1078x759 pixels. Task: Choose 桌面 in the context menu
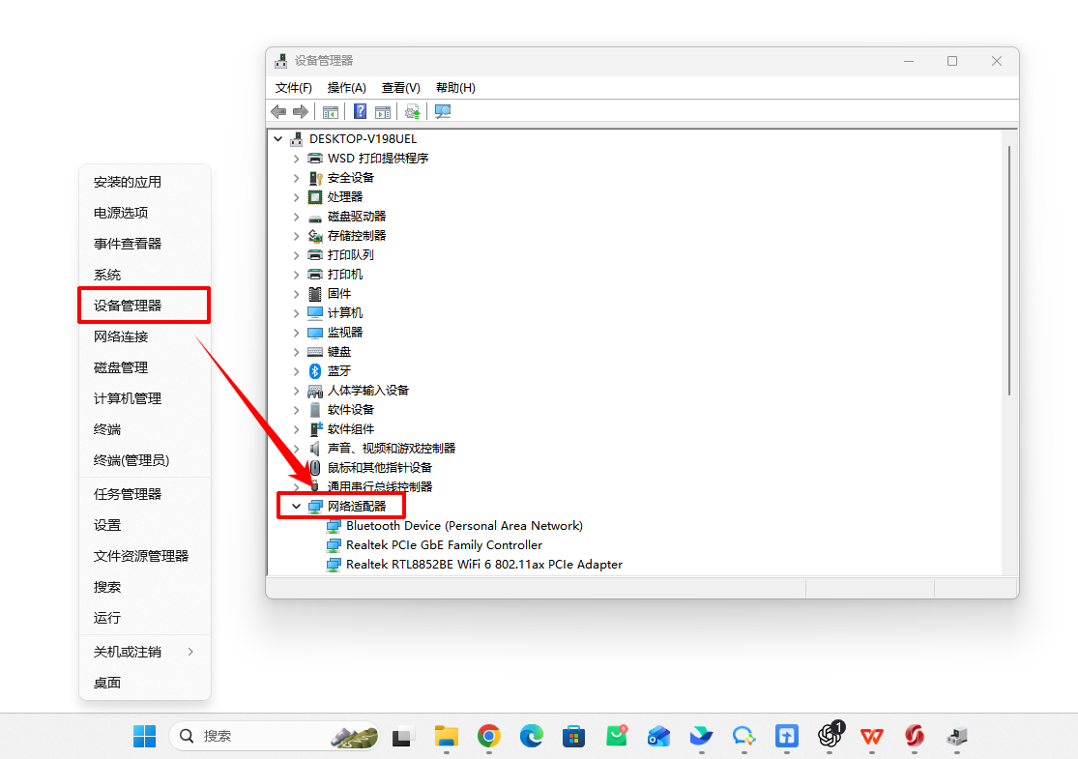pos(144,683)
